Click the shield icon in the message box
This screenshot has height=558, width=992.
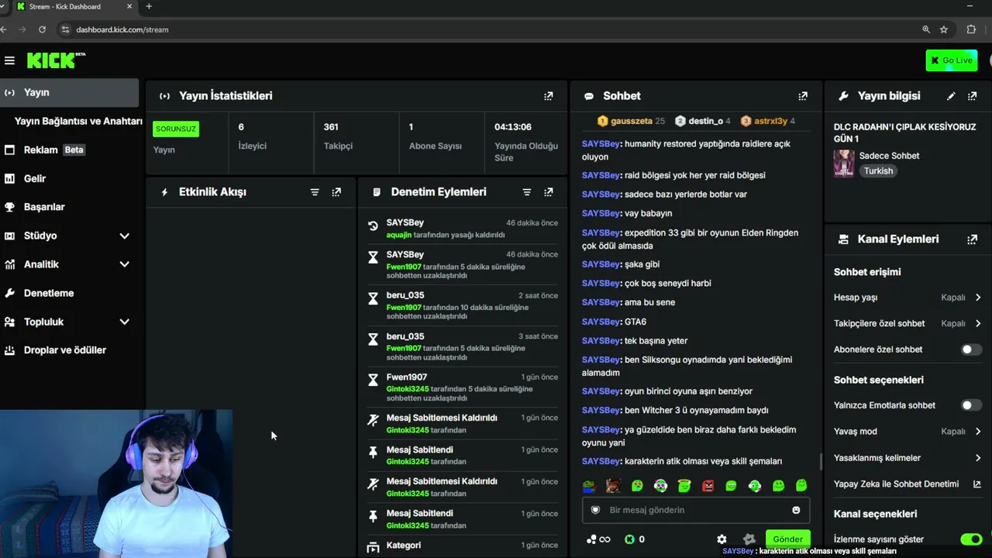click(x=595, y=510)
